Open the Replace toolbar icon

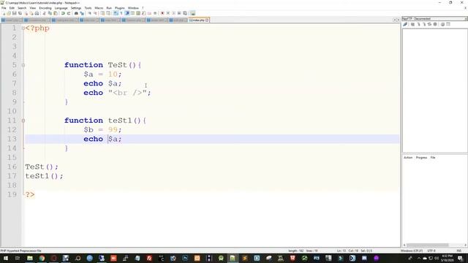(x=82, y=13)
